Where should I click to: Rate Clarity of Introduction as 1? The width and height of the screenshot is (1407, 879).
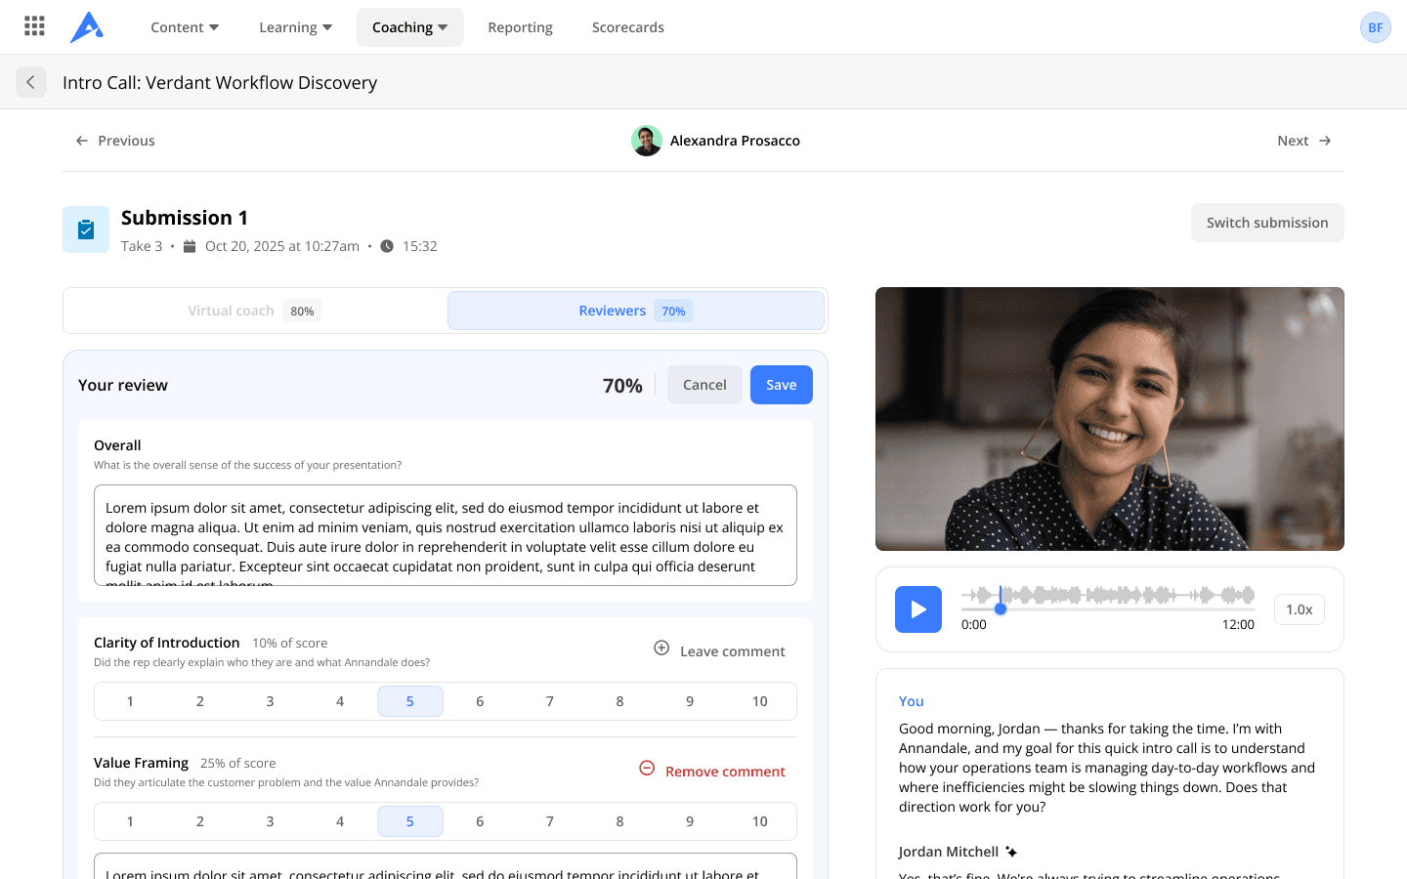[x=130, y=701]
